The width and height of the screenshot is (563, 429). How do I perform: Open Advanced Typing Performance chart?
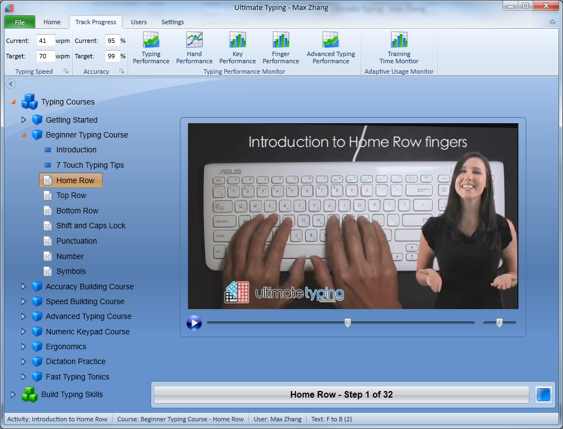(x=330, y=48)
